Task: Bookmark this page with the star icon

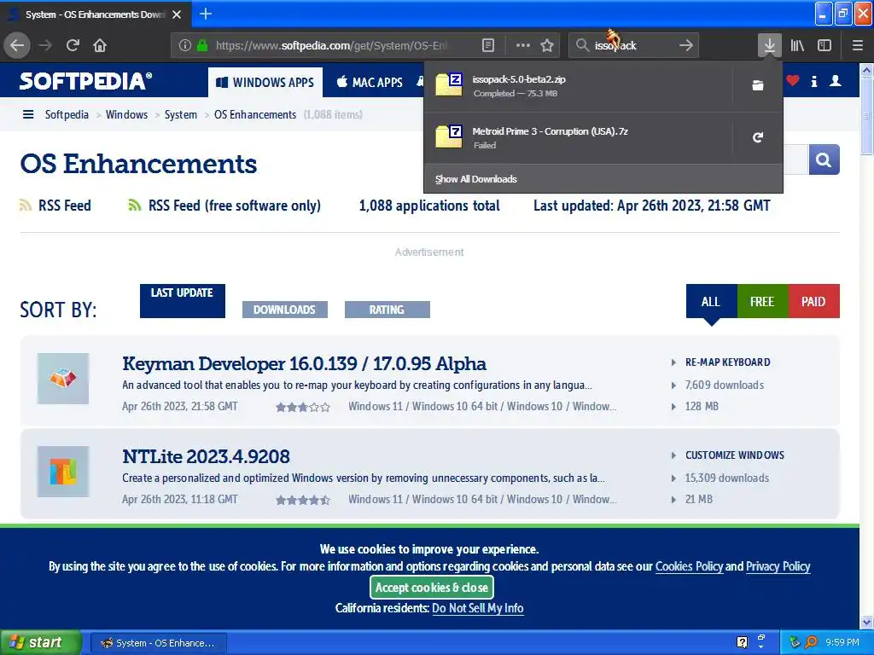Action: click(x=547, y=45)
